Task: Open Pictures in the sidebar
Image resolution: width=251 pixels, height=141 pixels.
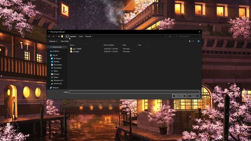Action: 56,74
